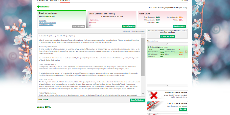Viewport: 230px width, 115px height.
Task: Click the text area vertical scrollbar thumb
Action: click(x=143, y=57)
